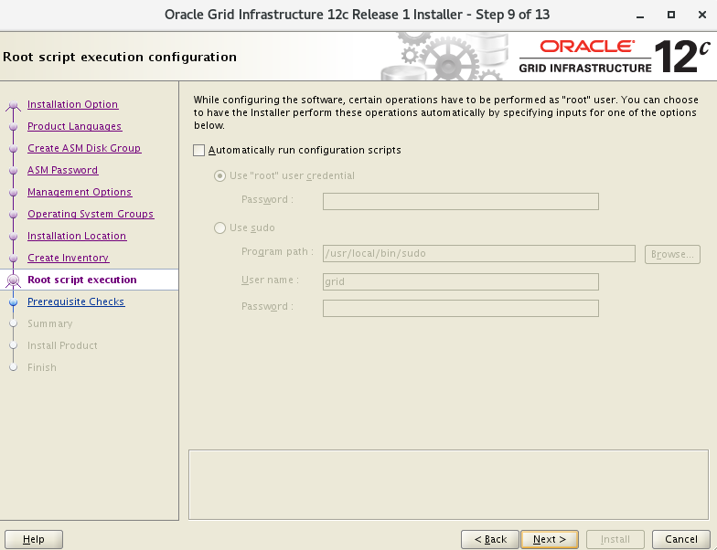Go to Installation Location step
The width and height of the screenshot is (717, 550).
[77, 236]
